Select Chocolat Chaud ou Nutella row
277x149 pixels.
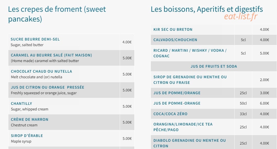pyautogui.click(x=71, y=74)
